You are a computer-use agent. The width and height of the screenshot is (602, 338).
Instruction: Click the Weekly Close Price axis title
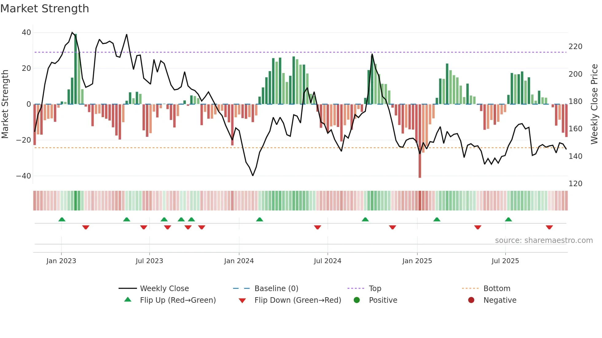[594, 104]
